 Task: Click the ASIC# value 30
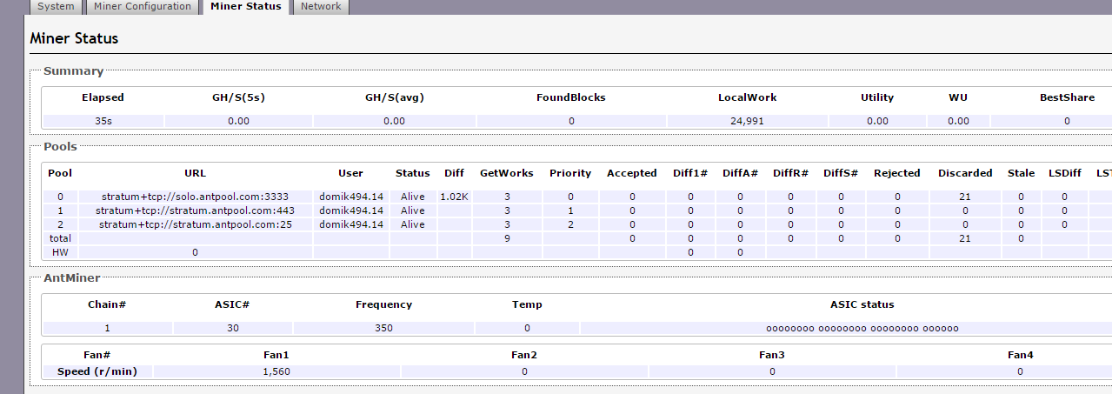[x=233, y=328]
